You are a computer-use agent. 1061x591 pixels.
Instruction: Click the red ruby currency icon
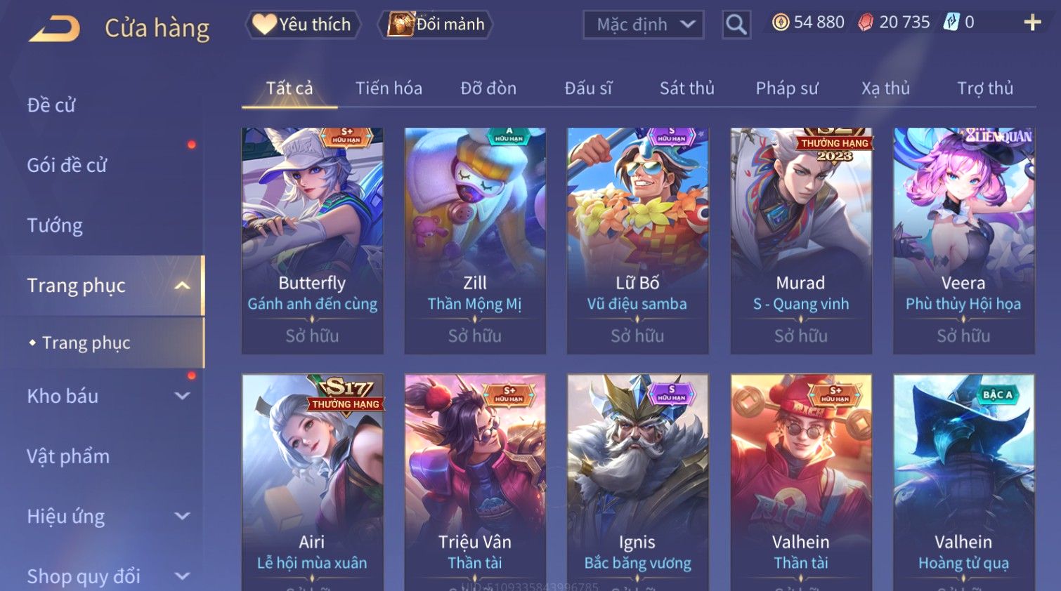tap(866, 22)
